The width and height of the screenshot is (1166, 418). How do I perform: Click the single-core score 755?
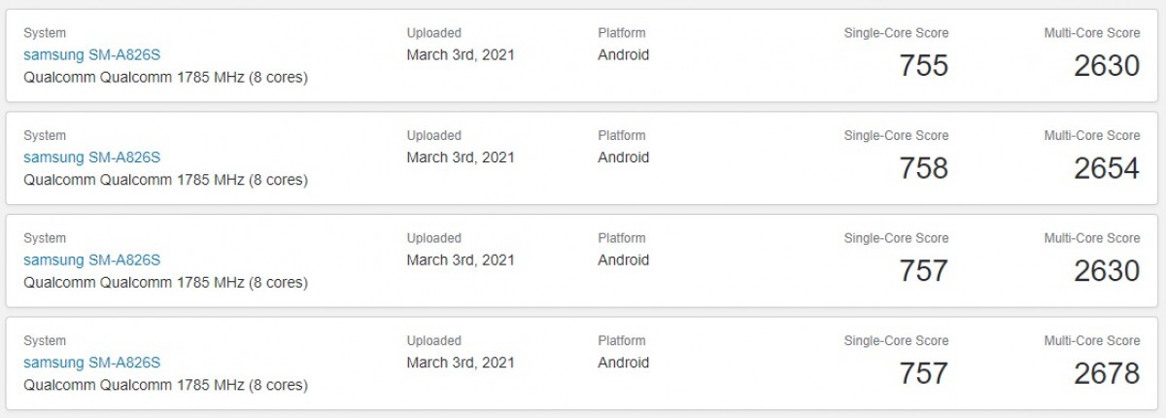(x=923, y=65)
